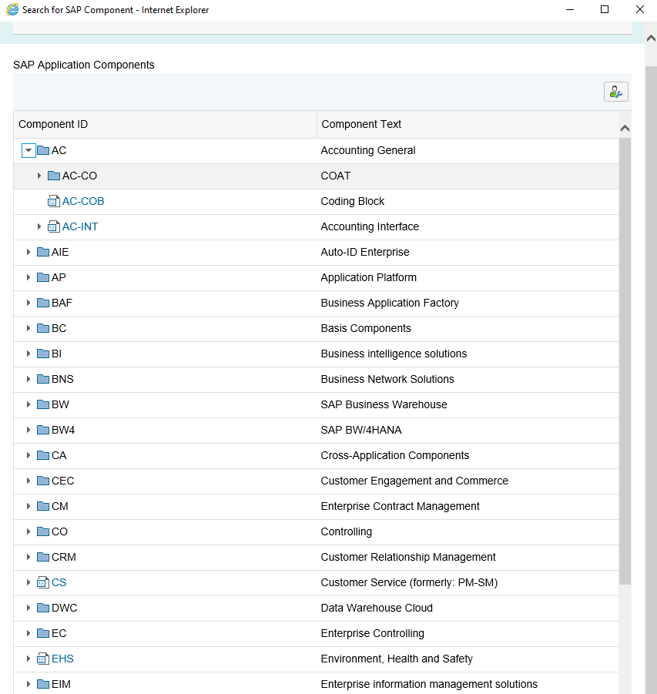This screenshot has width=657, height=694.
Task: Click the CM folder icon
Action: coord(43,506)
